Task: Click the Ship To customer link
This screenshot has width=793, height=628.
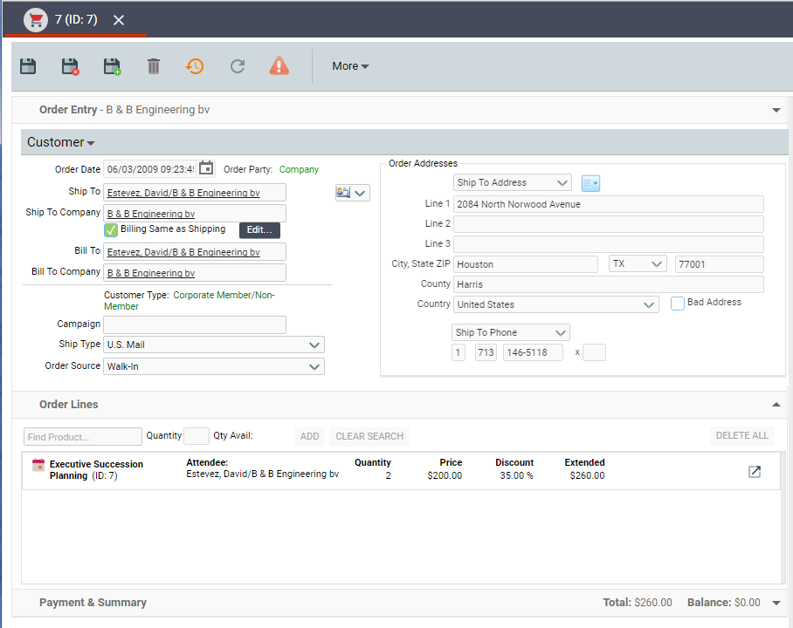Action: coord(183,193)
